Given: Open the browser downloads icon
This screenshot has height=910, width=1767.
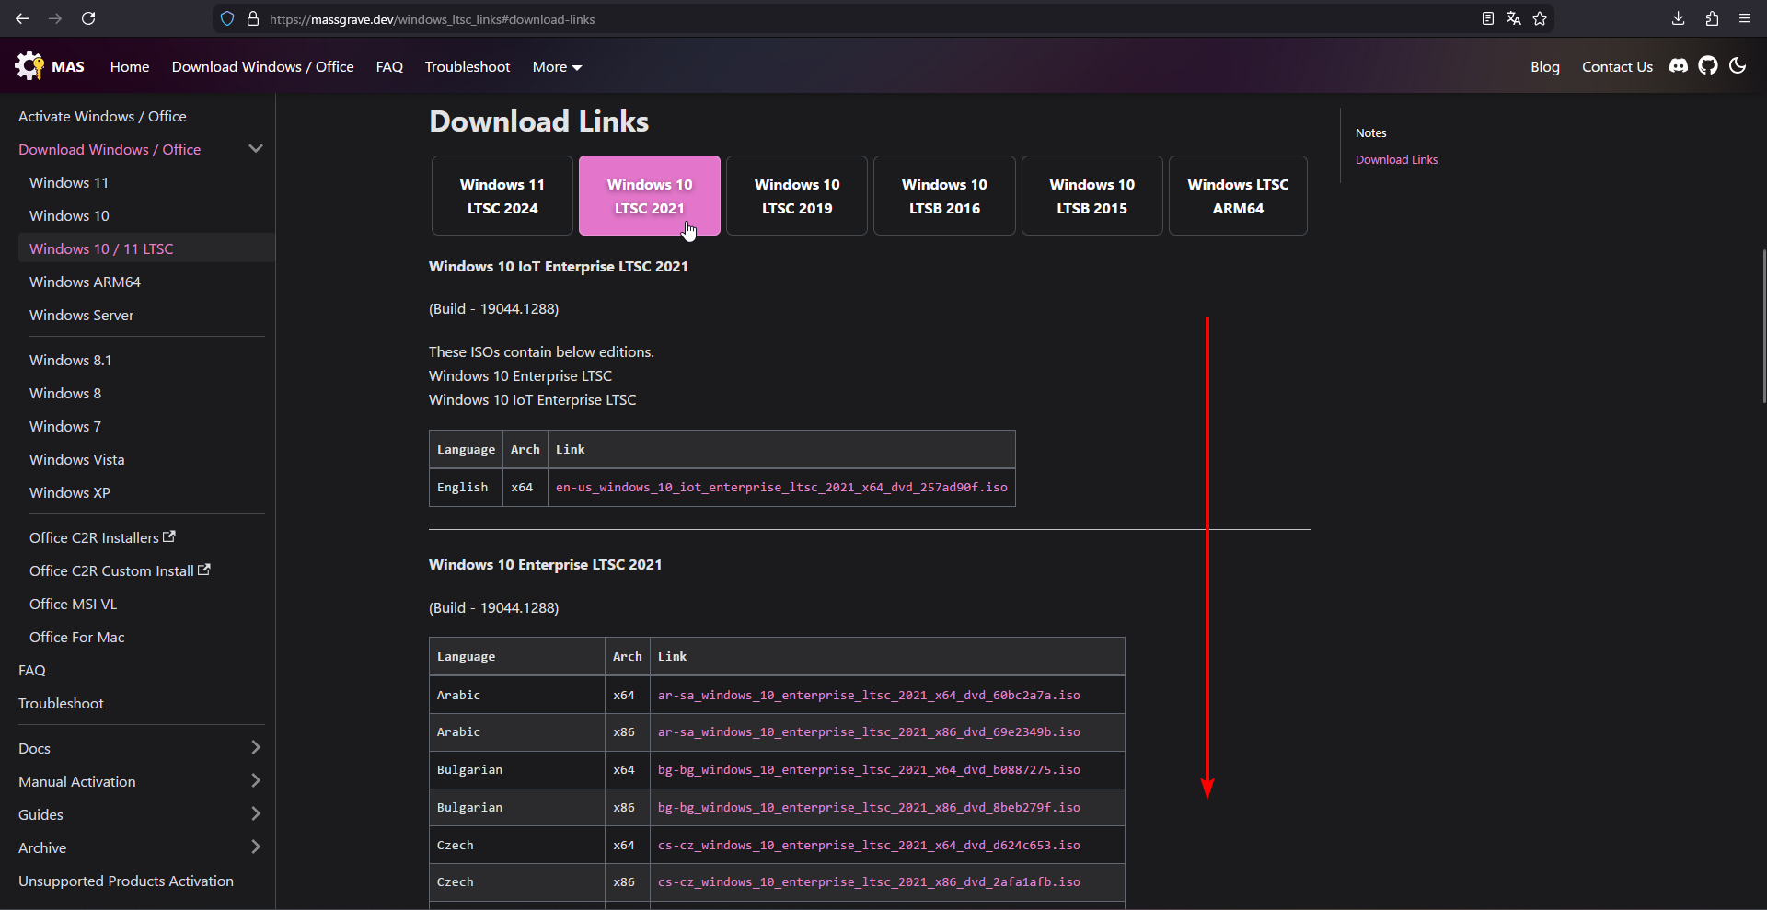Looking at the screenshot, I should pos(1679,18).
